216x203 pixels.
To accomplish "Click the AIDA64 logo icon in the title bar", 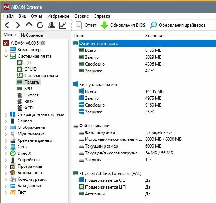I will tap(6, 7).
